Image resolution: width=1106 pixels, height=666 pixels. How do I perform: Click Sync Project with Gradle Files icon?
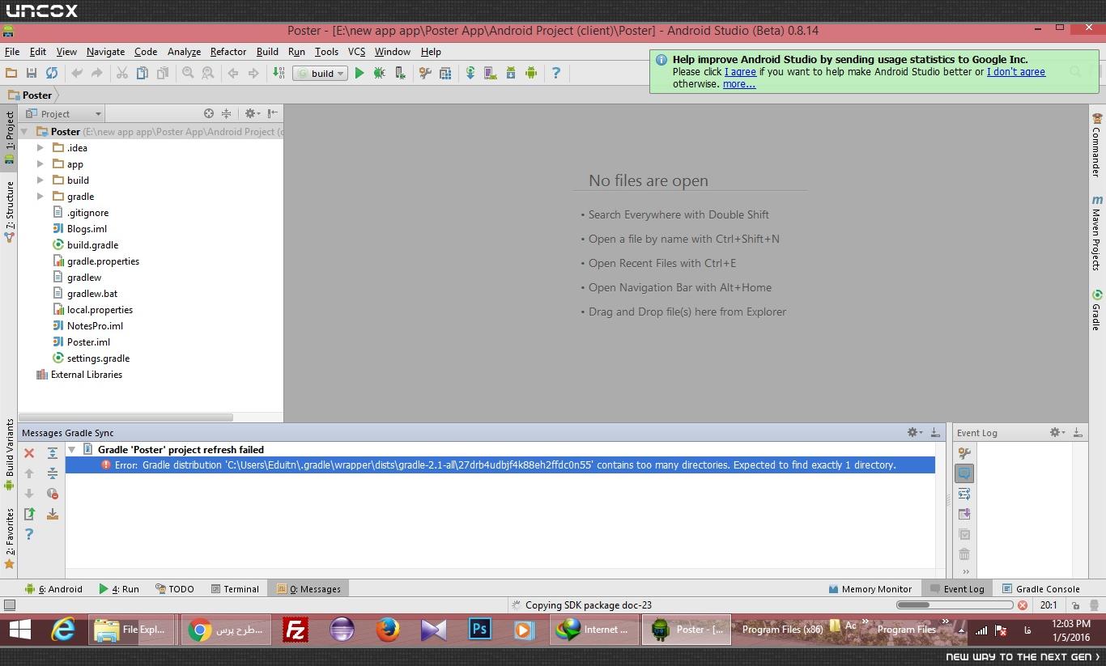470,73
